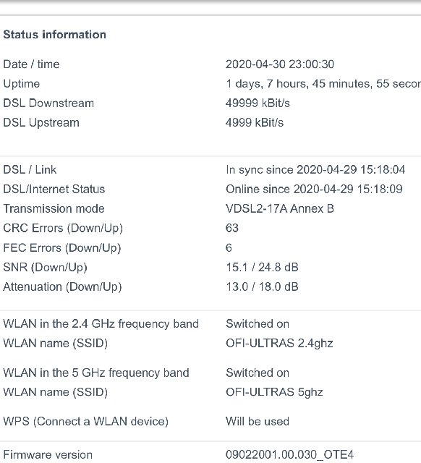
Task: Click the Online since status value
Action: [x=314, y=189]
